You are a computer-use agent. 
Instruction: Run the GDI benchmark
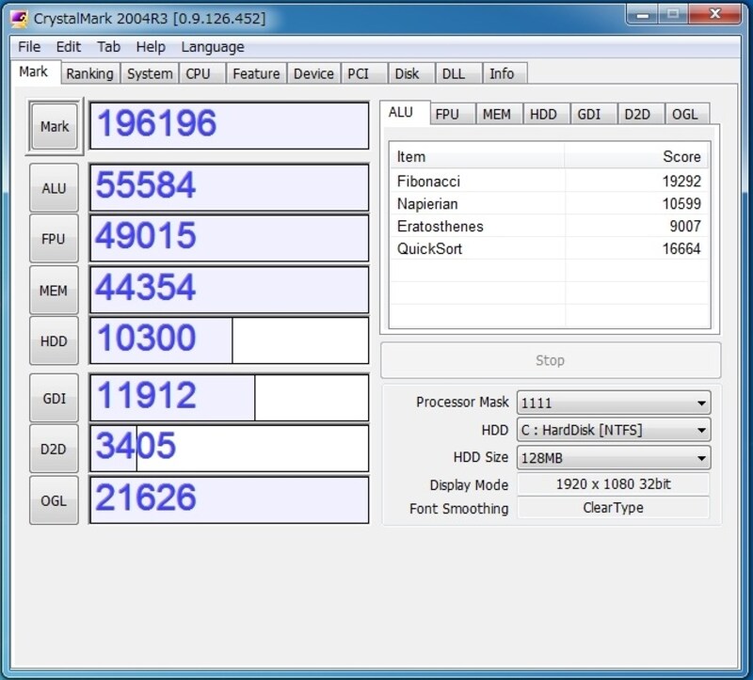tap(53, 398)
